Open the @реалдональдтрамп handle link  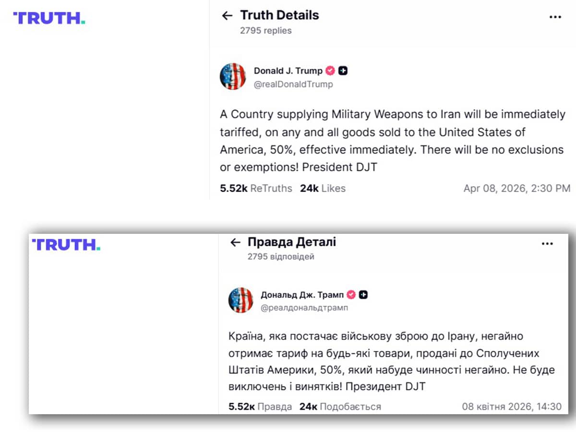[304, 308]
